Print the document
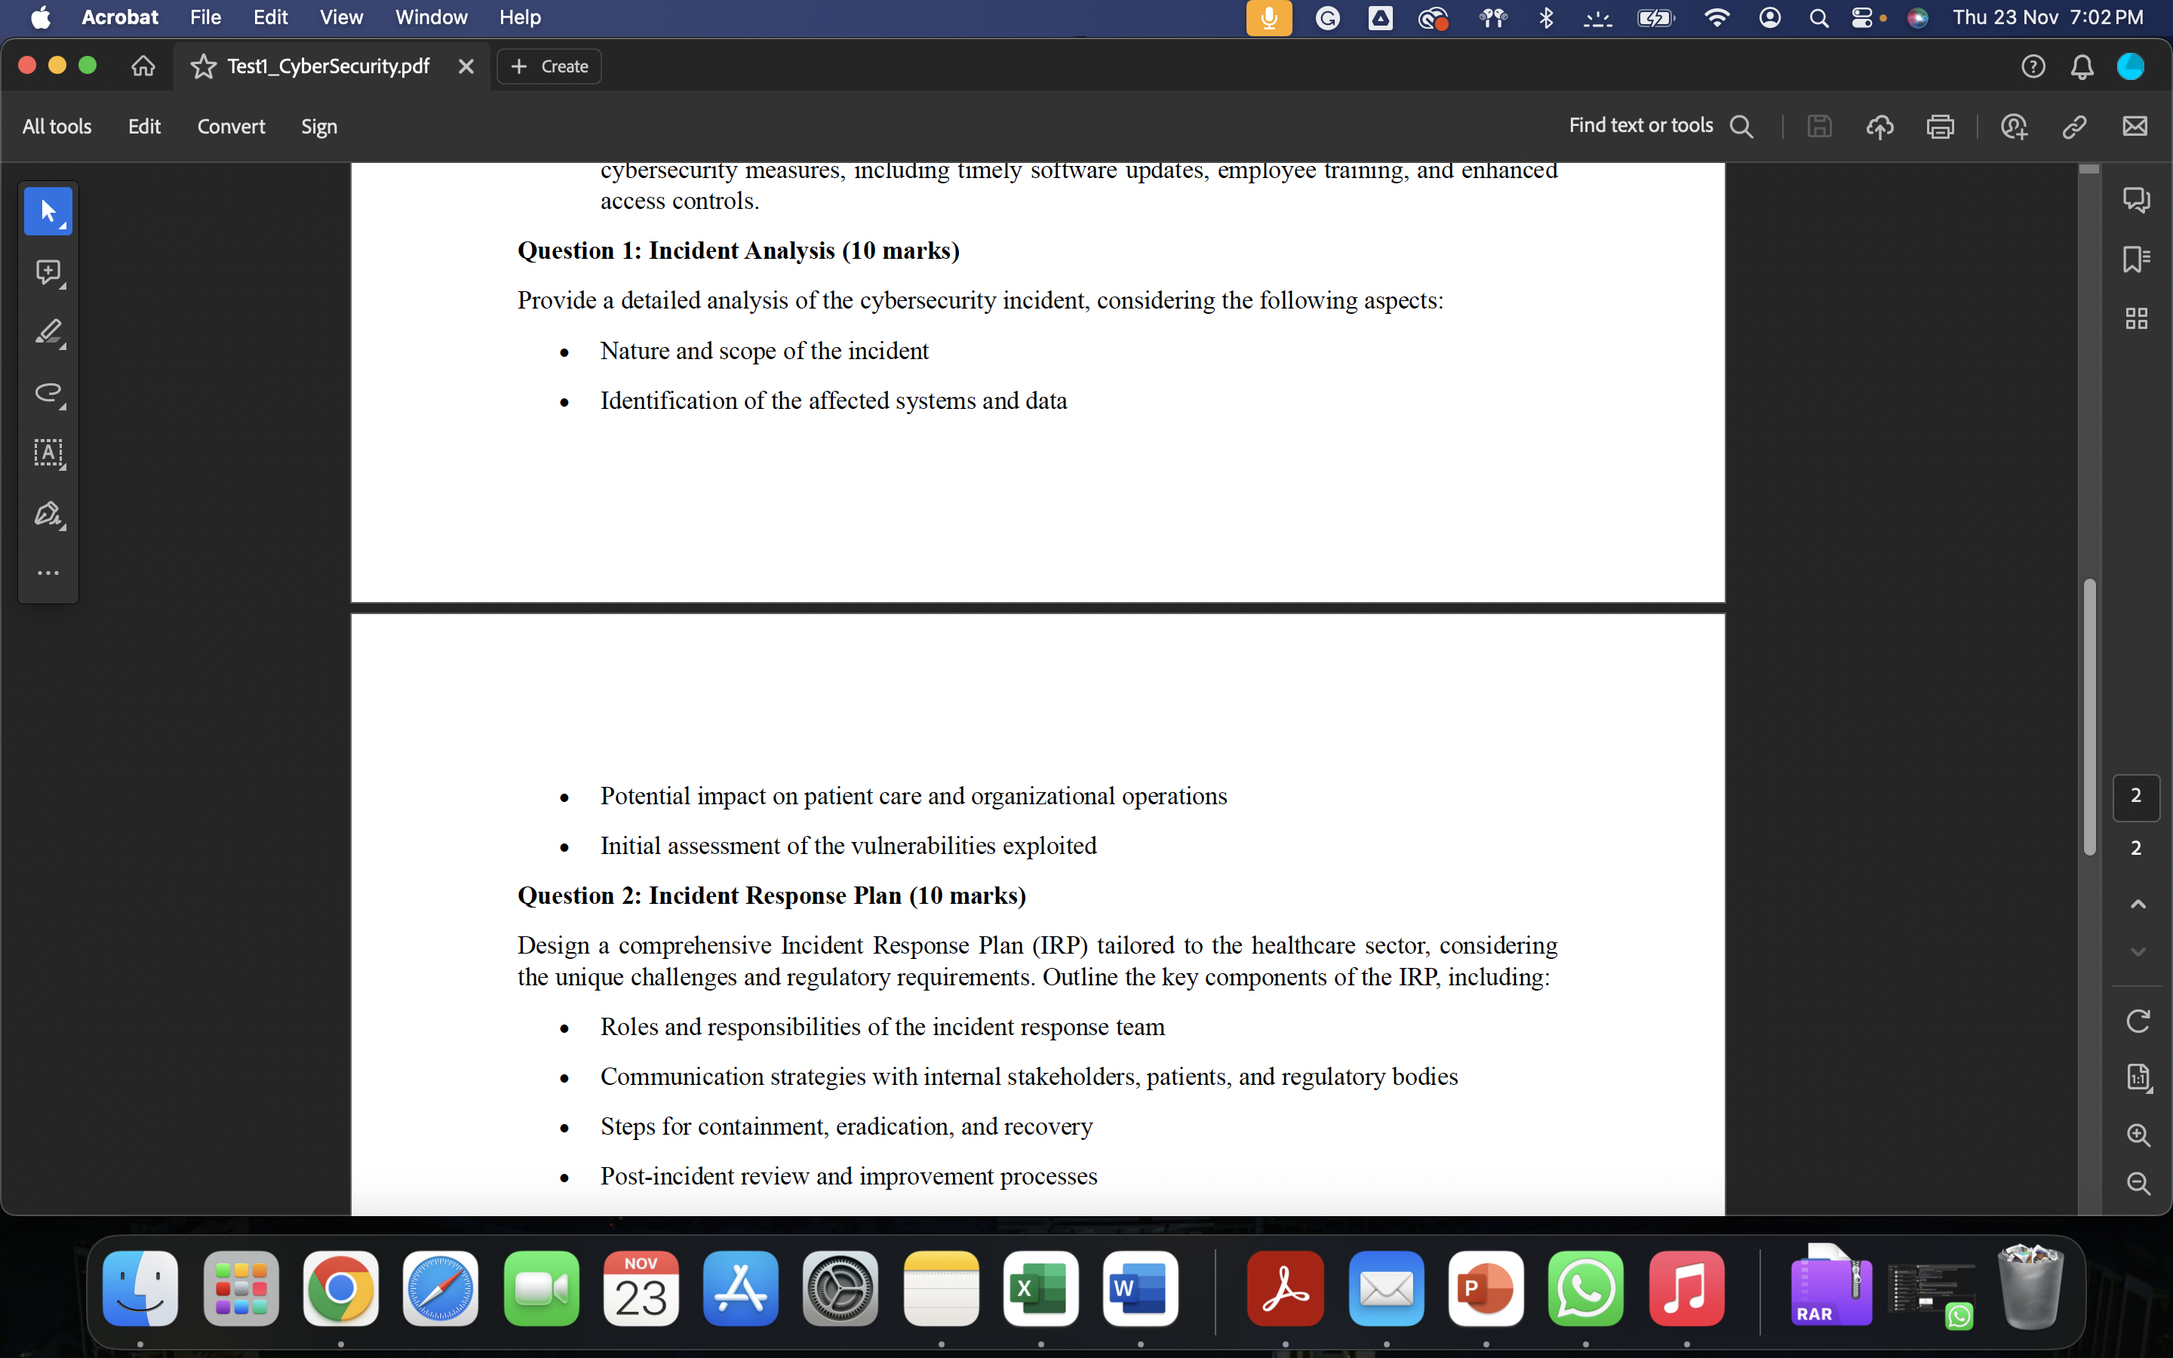The width and height of the screenshot is (2173, 1358). pos(1940,127)
